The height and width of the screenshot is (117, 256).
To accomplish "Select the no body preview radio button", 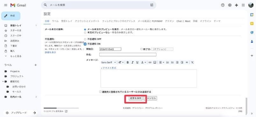I will coord(85,33).
